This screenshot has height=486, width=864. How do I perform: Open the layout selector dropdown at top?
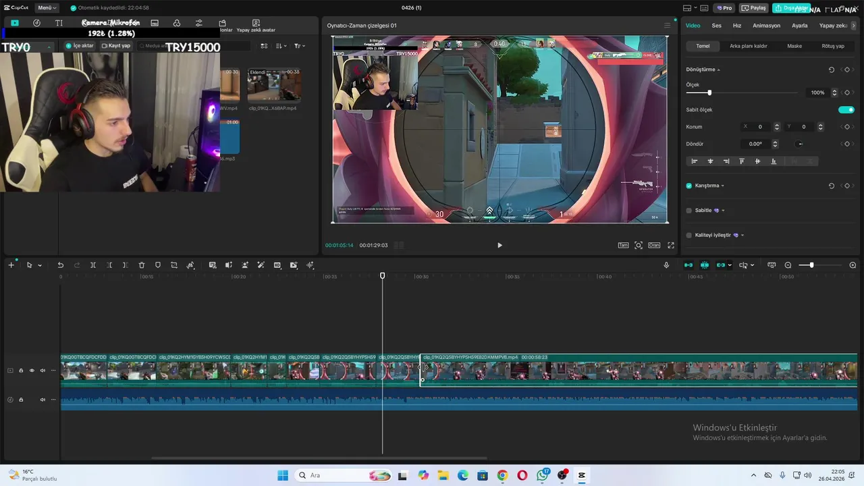pyautogui.click(x=691, y=8)
